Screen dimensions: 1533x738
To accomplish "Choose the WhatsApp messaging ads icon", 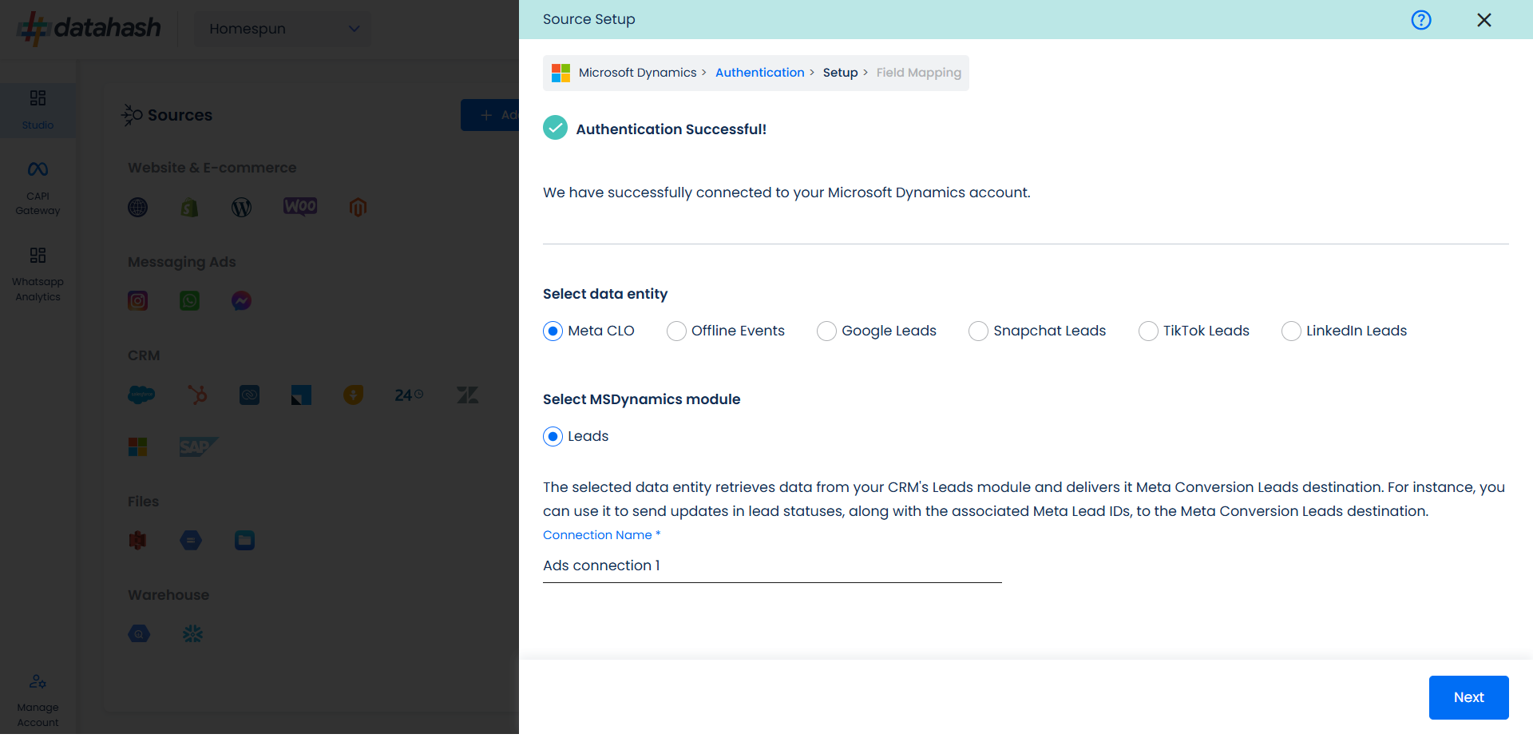I will click(x=189, y=301).
